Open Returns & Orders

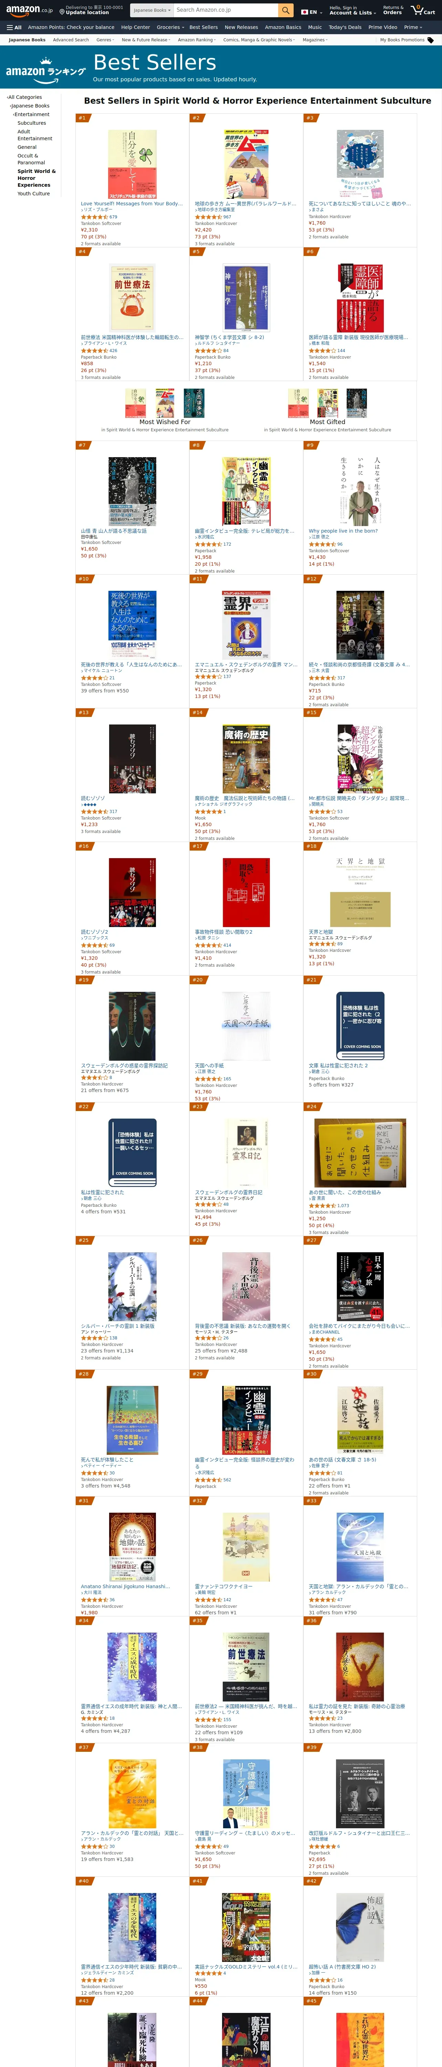point(392,10)
